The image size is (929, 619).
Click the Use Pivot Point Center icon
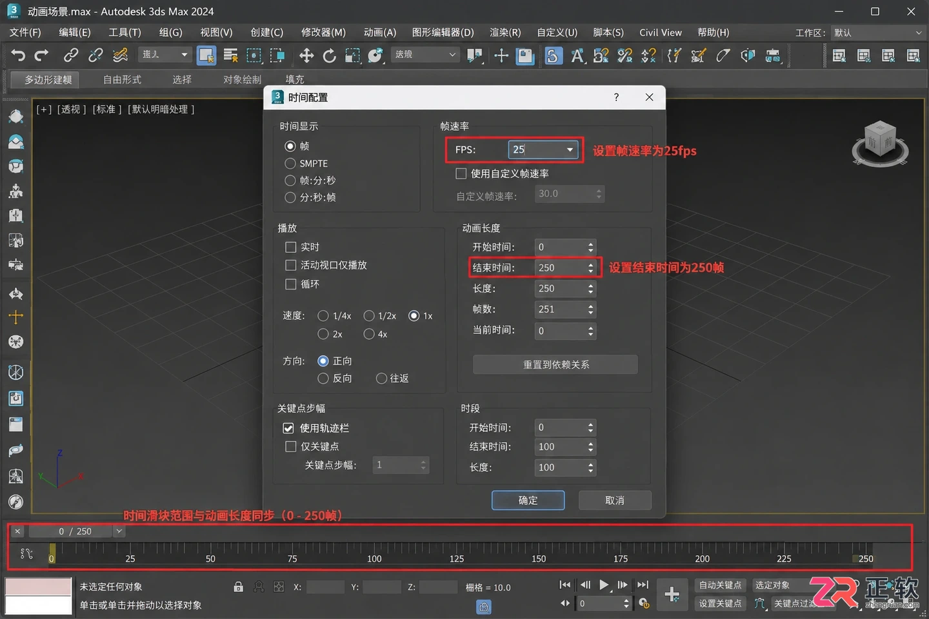[x=475, y=56]
